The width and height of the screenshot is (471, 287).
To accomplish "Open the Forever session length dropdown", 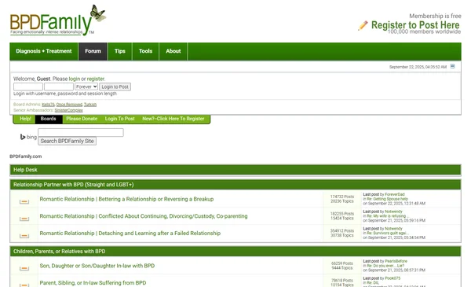I will (x=86, y=86).
